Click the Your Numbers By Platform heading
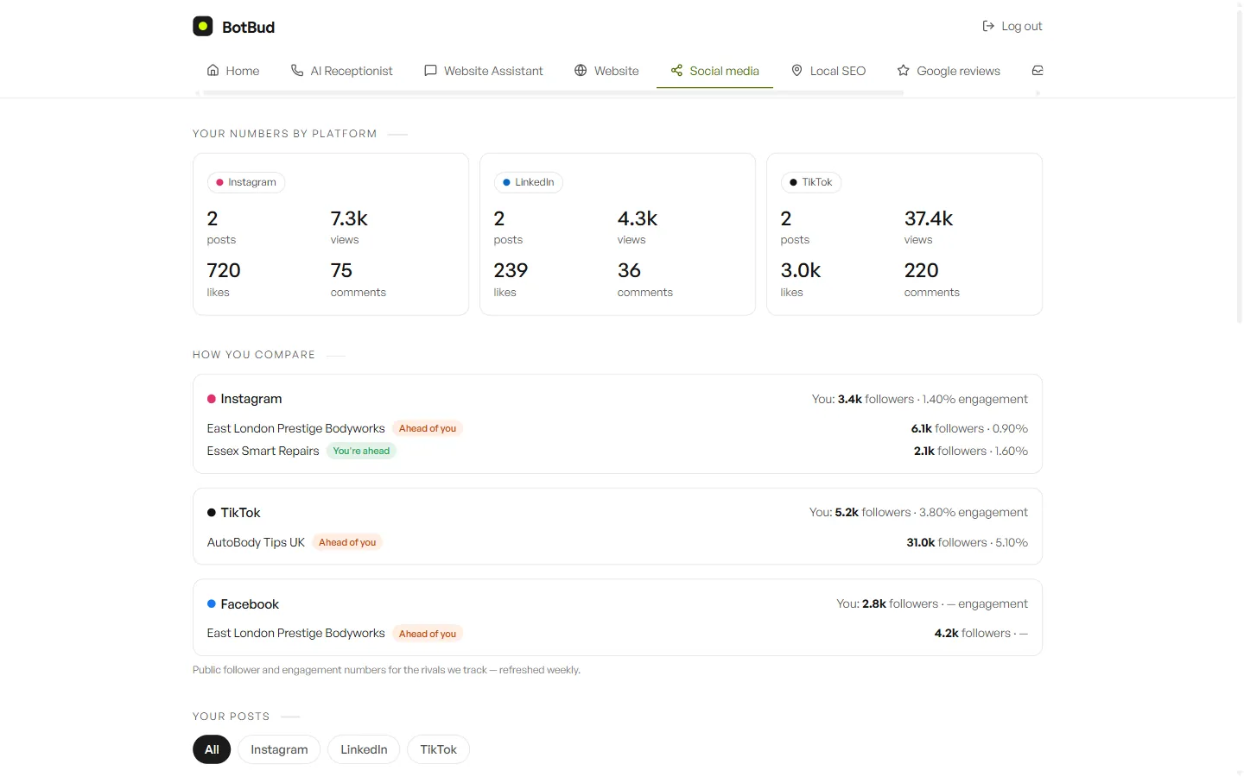This screenshot has height=777, width=1244. coord(284,134)
